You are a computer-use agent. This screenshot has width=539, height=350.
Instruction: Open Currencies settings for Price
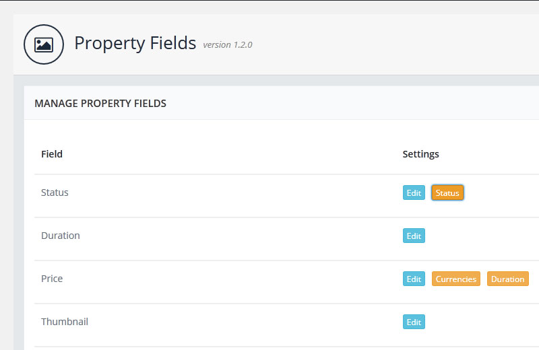point(456,279)
